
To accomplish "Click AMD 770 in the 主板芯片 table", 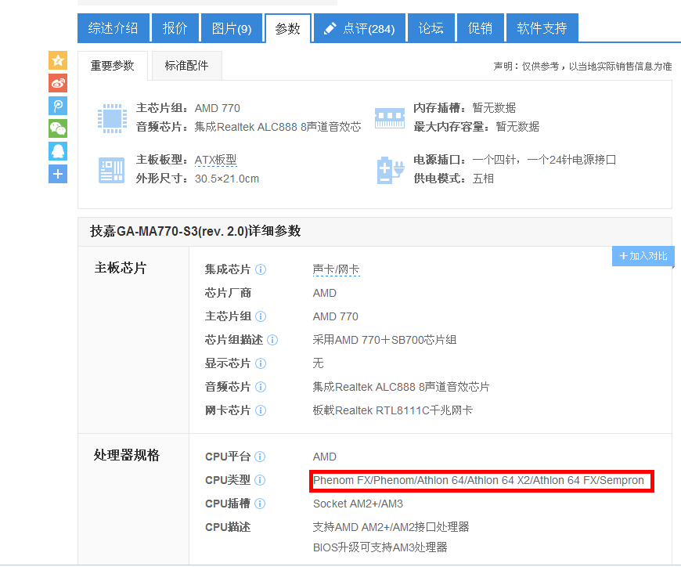I will click(x=335, y=316).
